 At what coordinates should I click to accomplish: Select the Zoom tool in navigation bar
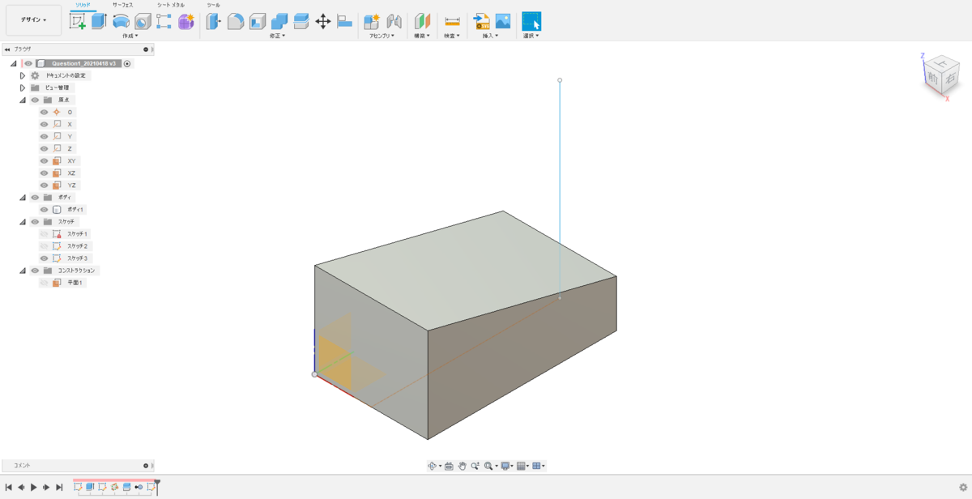coord(475,466)
